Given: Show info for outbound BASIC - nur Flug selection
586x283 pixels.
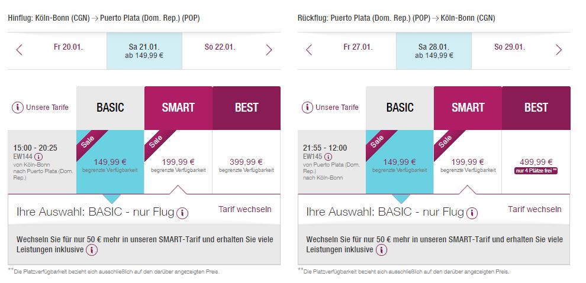Looking at the screenshot, I should coord(182,213).
